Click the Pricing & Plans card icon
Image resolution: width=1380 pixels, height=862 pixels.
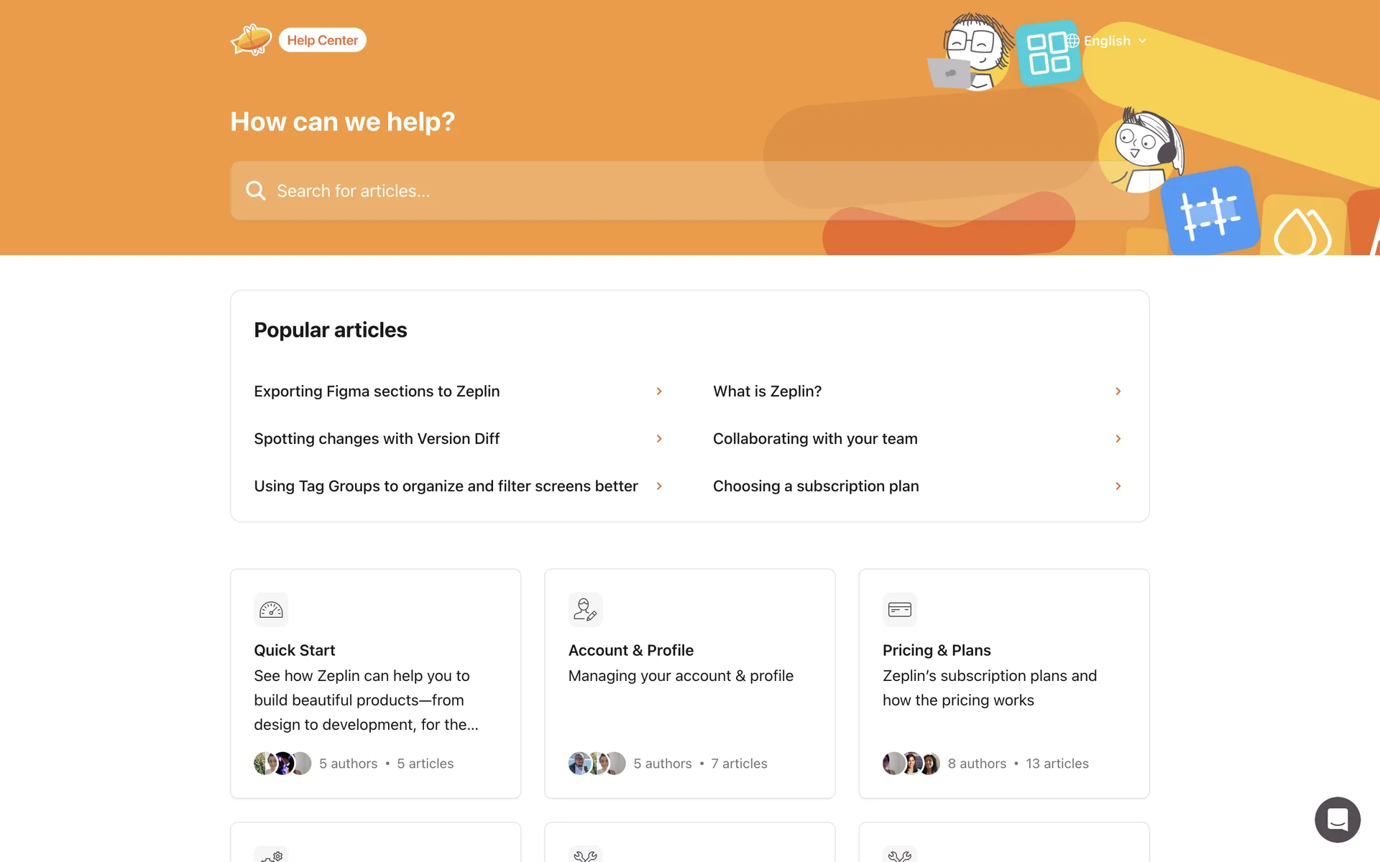click(x=899, y=610)
